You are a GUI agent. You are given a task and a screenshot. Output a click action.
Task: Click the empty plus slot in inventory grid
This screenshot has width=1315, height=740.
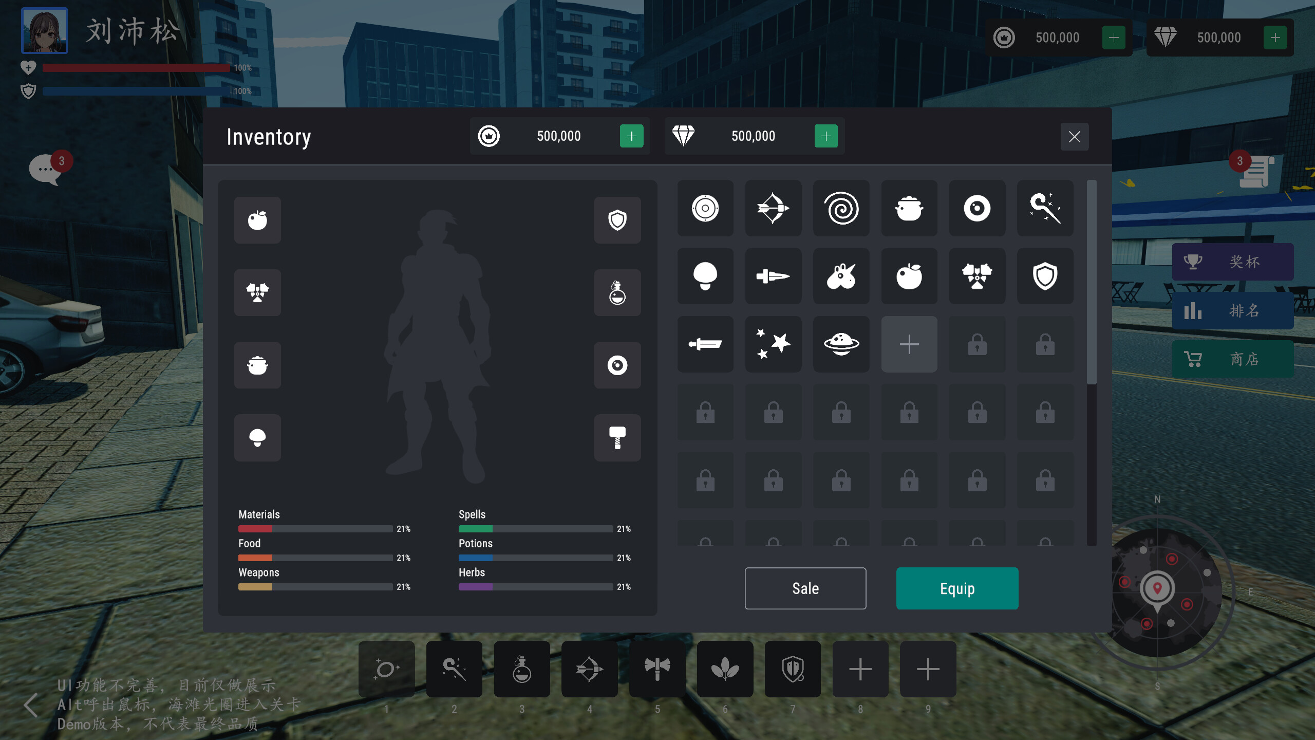(909, 344)
